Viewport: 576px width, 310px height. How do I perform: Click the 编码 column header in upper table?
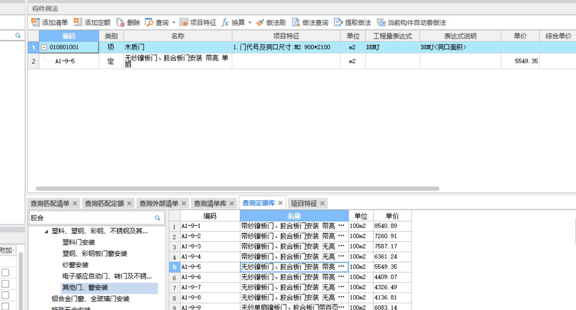[69, 36]
